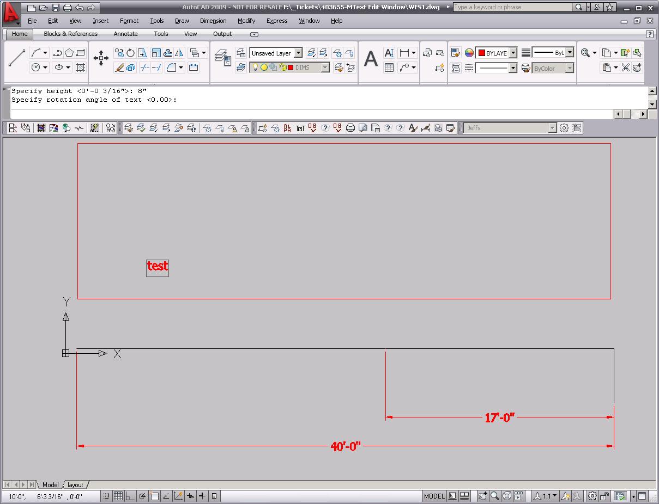Switch to the Annotate ribbon tab
The height and width of the screenshot is (504, 659).
pos(125,34)
